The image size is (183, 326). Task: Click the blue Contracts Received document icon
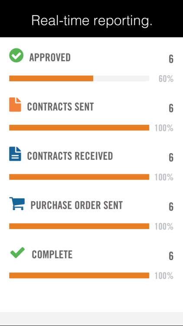15,154
